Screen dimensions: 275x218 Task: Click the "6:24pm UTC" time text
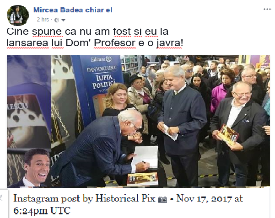42,211
